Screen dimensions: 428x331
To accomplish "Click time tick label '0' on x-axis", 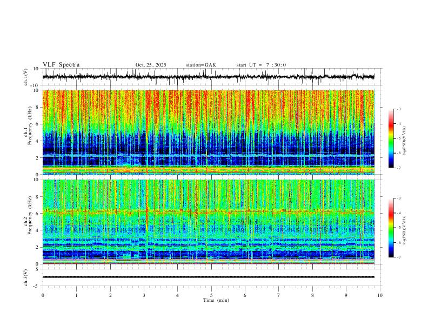I will click(x=43, y=295).
